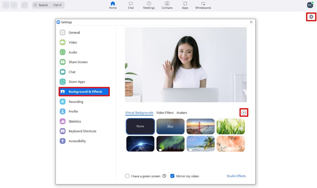Click the Search field in top bar
Screen dimensions: 317x188
48,5
